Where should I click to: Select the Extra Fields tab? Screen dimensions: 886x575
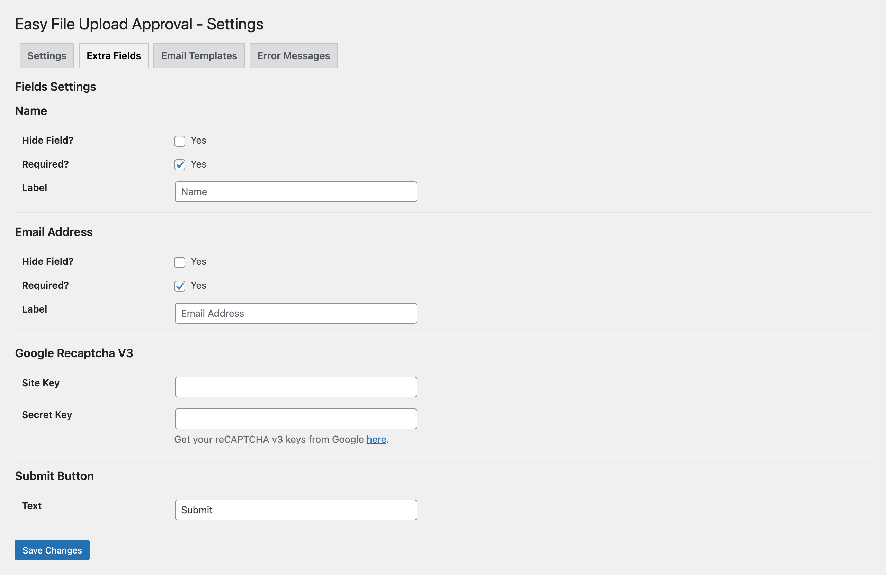[x=113, y=55]
